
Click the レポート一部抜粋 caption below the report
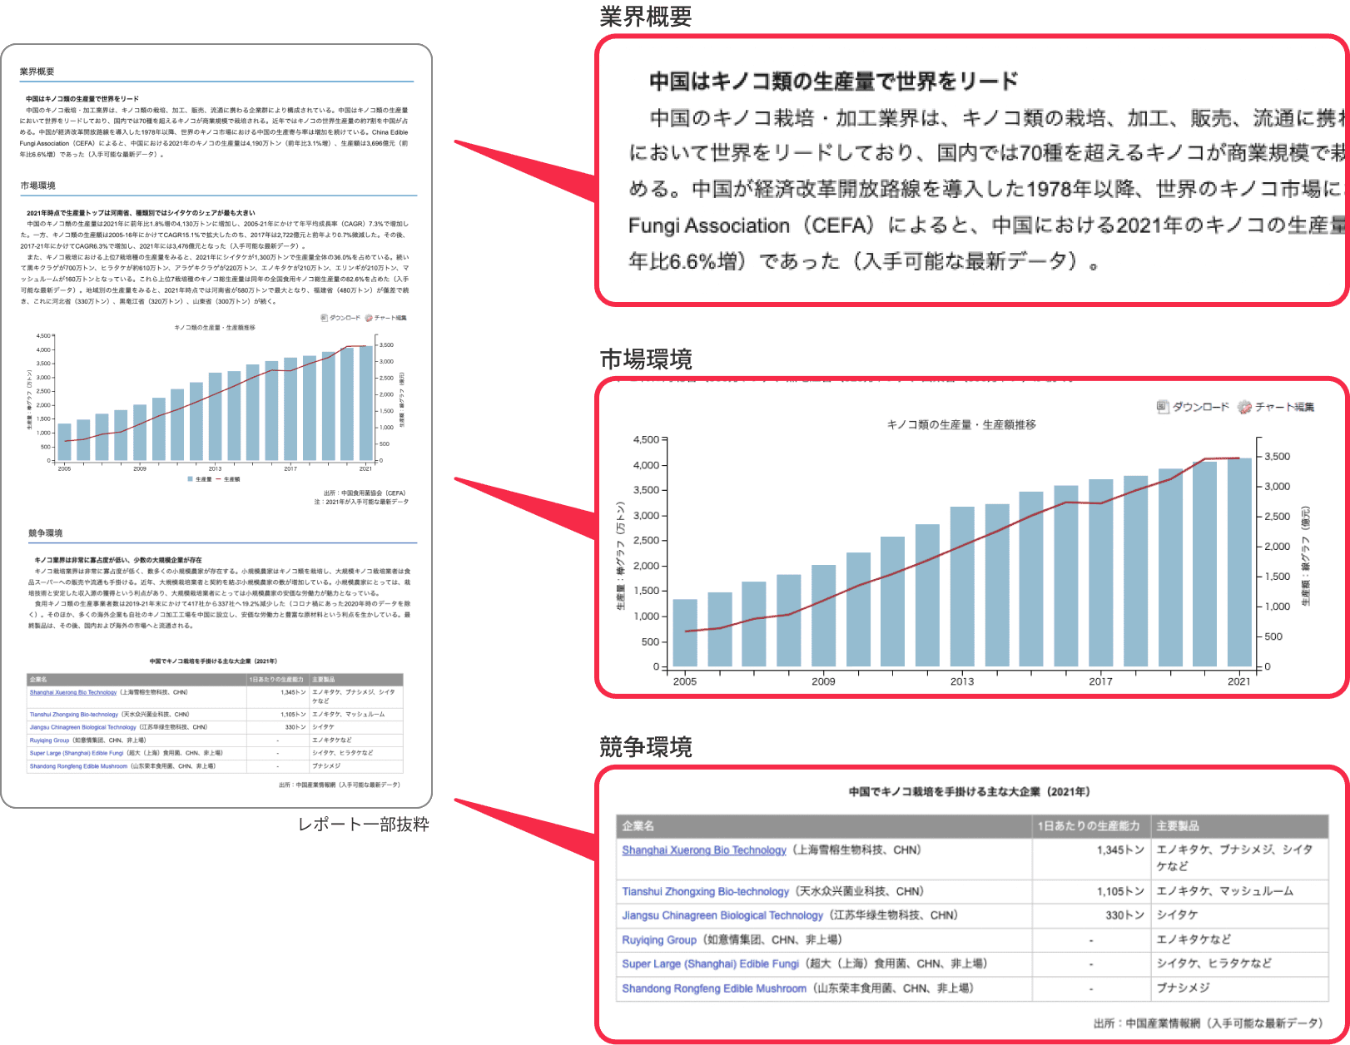click(364, 825)
